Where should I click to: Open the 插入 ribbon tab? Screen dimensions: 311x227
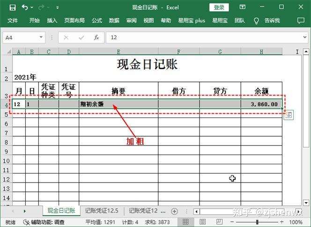pos(52,21)
